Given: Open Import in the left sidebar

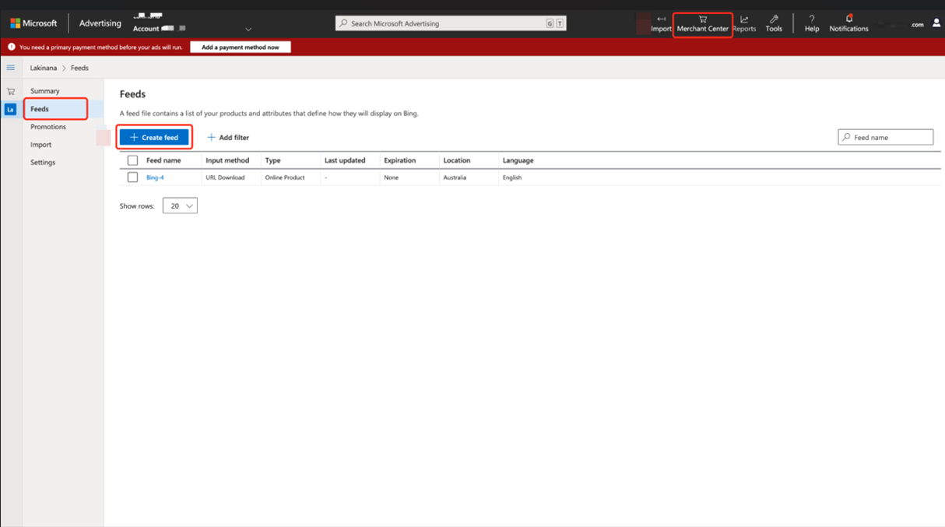Looking at the screenshot, I should [x=41, y=145].
